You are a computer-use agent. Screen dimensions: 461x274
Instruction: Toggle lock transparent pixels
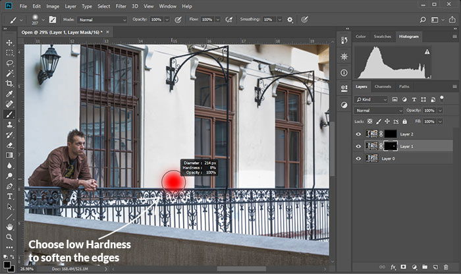pos(370,121)
